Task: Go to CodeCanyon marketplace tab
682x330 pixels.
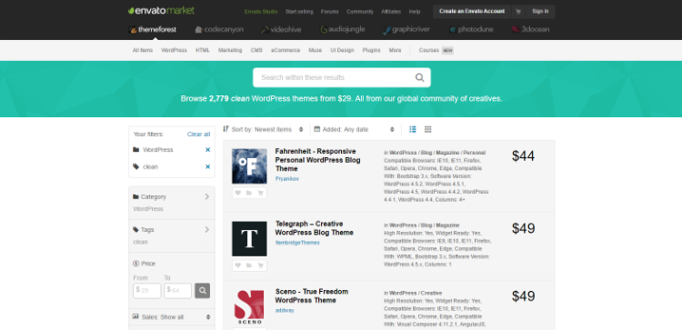Action: pyautogui.click(x=219, y=30)
